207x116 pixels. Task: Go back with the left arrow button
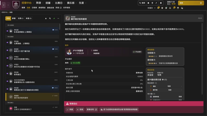[x=4, y=5]
